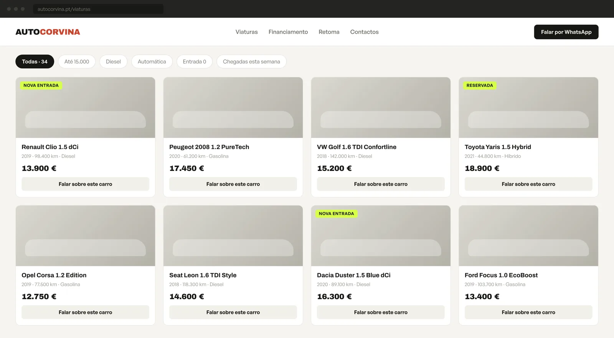Click the NOVA ENTRADA badge on Dacia Duster
This screenshot has width=614, height=338.
coord(337,214)
